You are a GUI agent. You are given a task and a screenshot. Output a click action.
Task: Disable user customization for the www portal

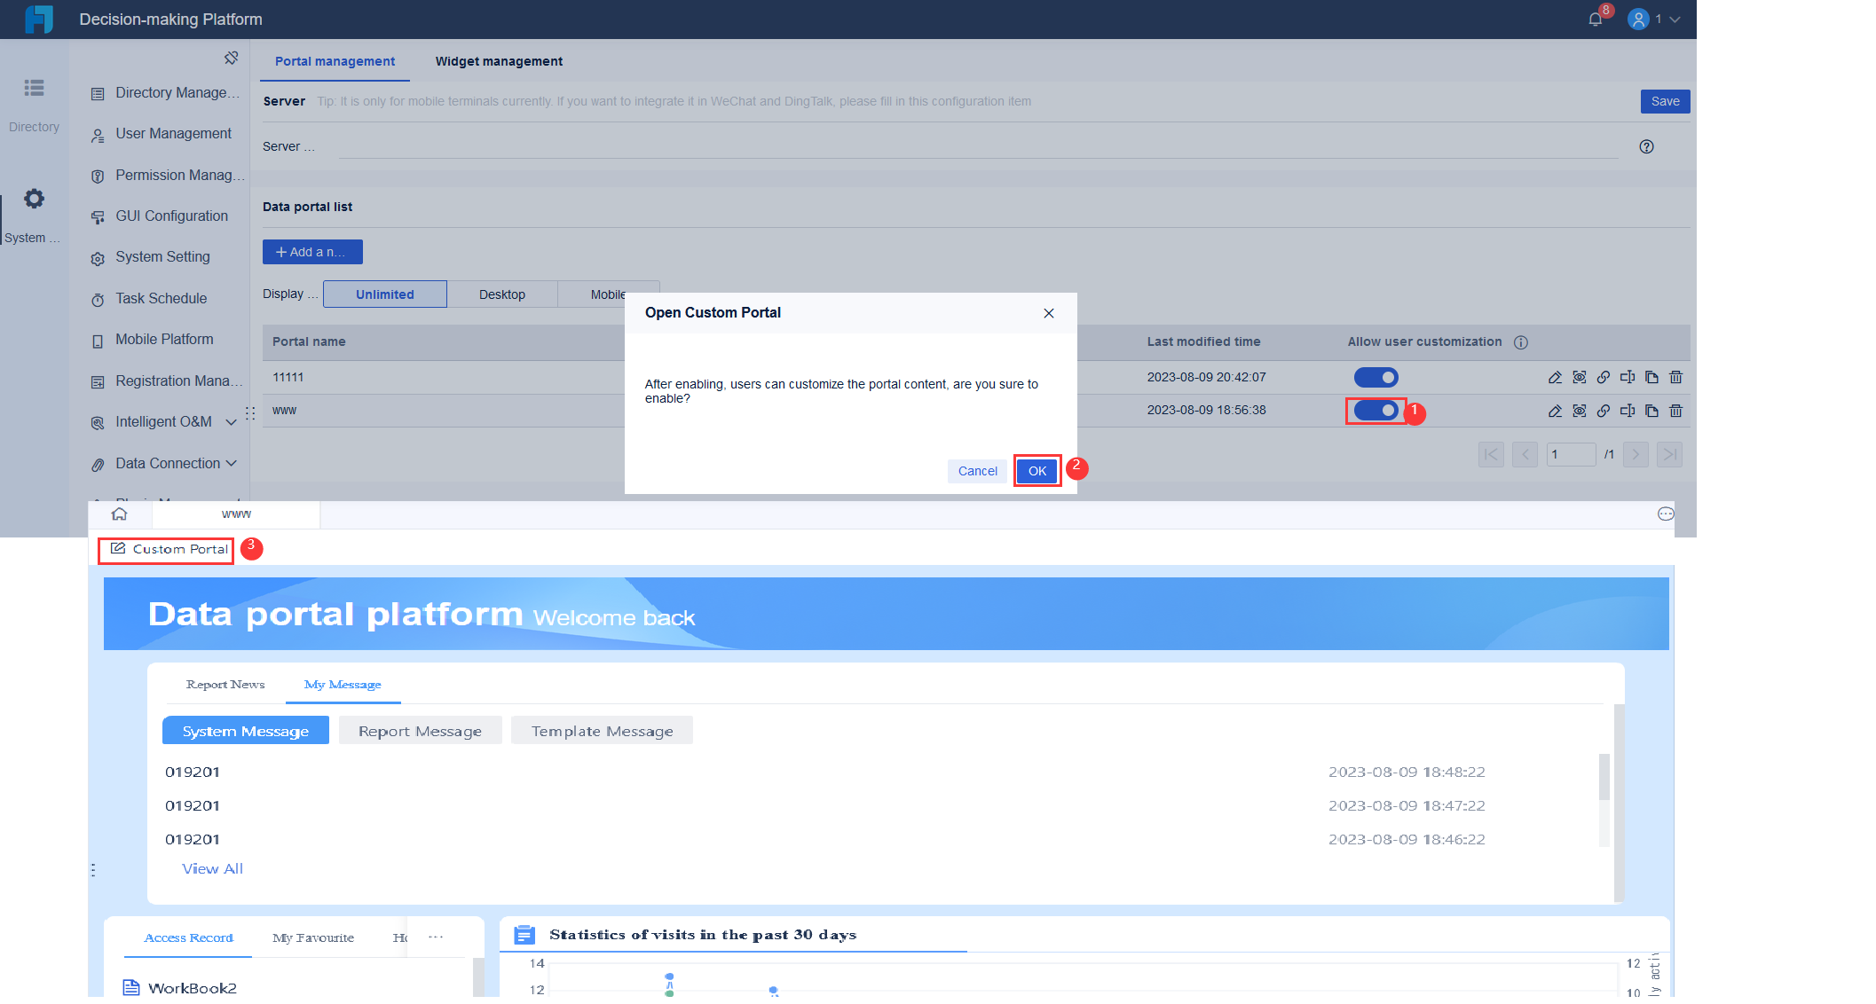1375,411
